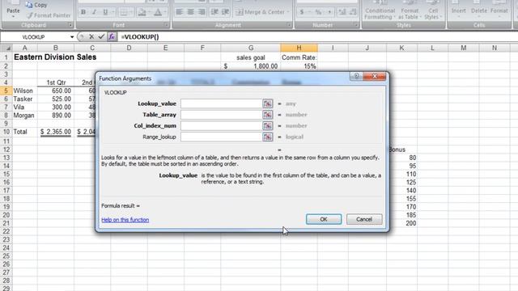Screen dimensions: 518x291
Task: Select row 5 header
Action: point(6,91)
